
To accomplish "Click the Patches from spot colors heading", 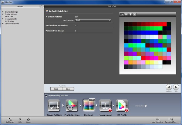I will point(56,25).
